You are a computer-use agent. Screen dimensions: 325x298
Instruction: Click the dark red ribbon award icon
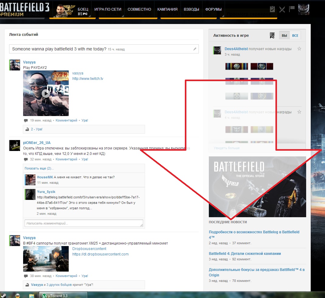click(x=262, y=67)
